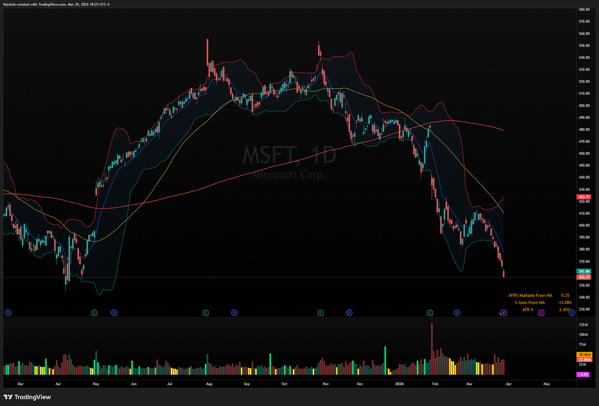Click the 37.88M red volume label

coord(585,360)
